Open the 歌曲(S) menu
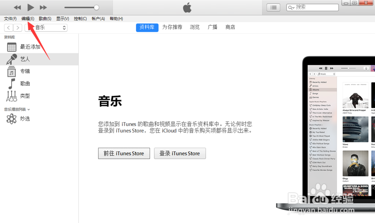 [x=45, y=19]
